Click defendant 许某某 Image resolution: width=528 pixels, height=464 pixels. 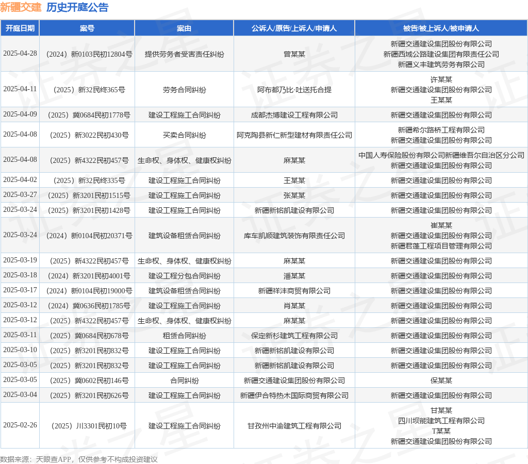(x=441, y=79)
